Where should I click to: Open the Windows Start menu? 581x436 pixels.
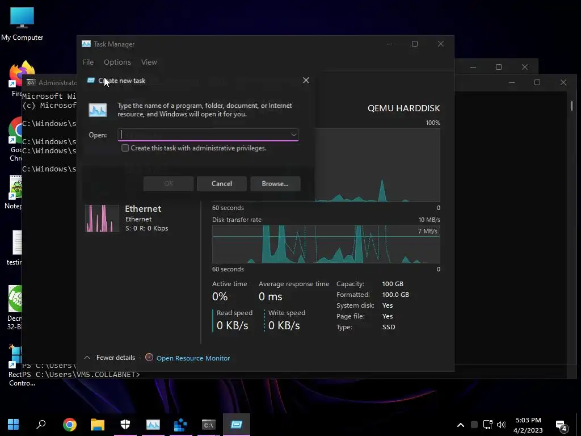pos(14,425)
